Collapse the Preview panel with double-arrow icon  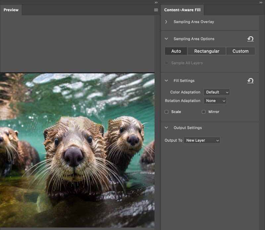(156, 3)
